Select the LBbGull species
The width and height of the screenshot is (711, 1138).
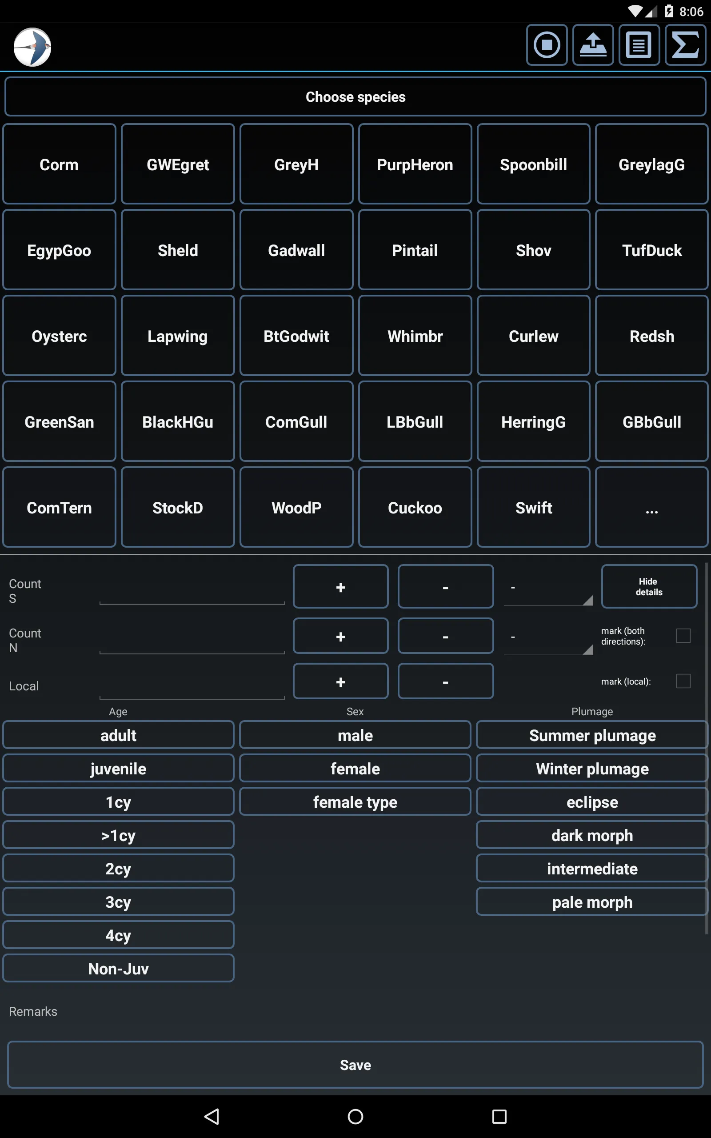(415, 421)
